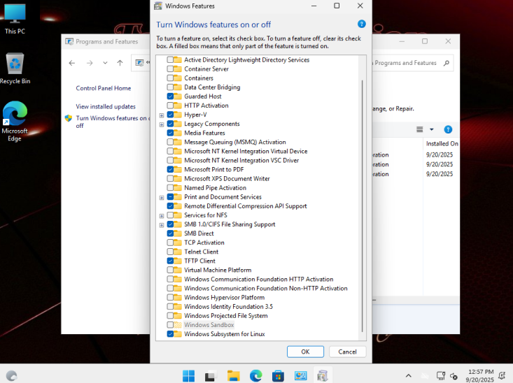Open File Explorer from the taskbar
The image size is (513, 383).
pyautogui.click(x=233, y=376)
